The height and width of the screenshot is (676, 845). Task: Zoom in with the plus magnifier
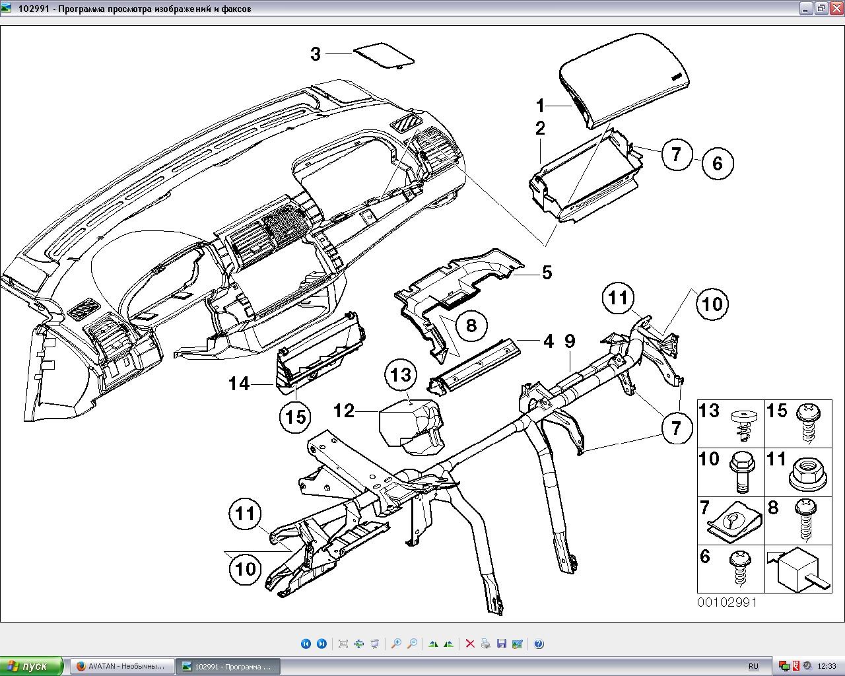396,644
